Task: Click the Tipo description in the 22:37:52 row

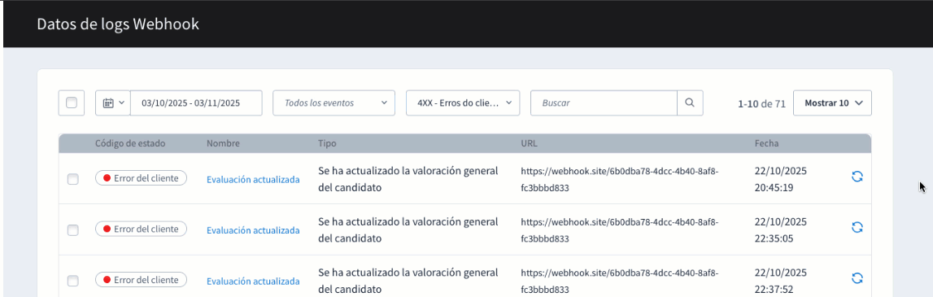Action: click(408, 281)
